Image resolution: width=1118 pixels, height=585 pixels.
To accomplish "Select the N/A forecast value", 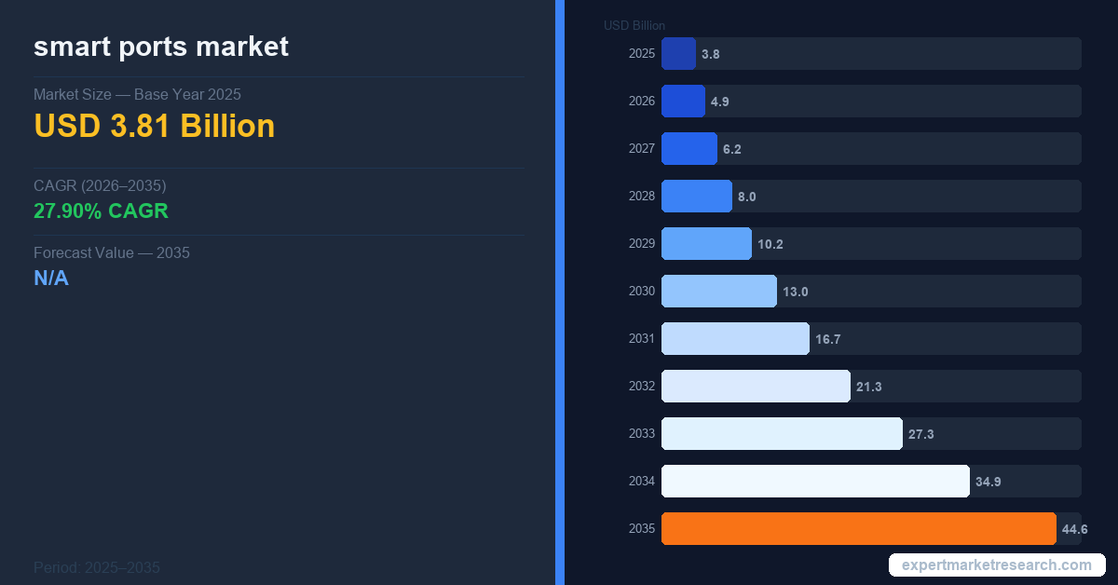I will [x=51, y=278].
